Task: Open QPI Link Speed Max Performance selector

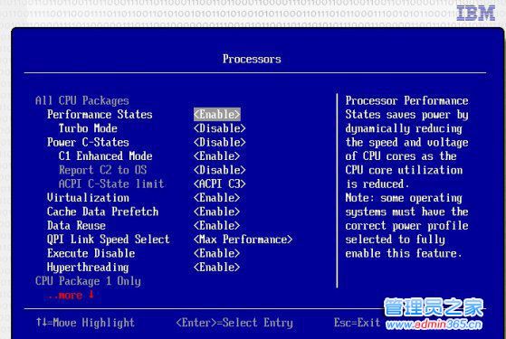Action: pyautogui.click(x=243, y=239)
